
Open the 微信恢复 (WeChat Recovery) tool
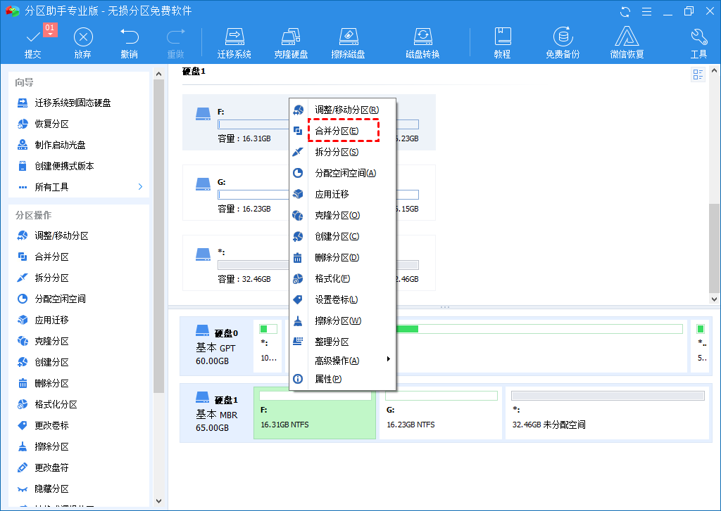[x=627, y=42]
